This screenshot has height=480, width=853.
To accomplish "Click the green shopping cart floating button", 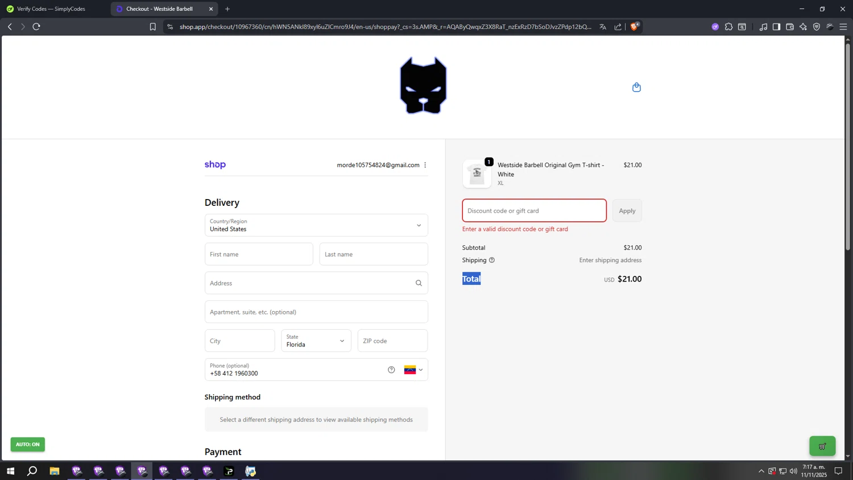I will click(x=822, y=446).
